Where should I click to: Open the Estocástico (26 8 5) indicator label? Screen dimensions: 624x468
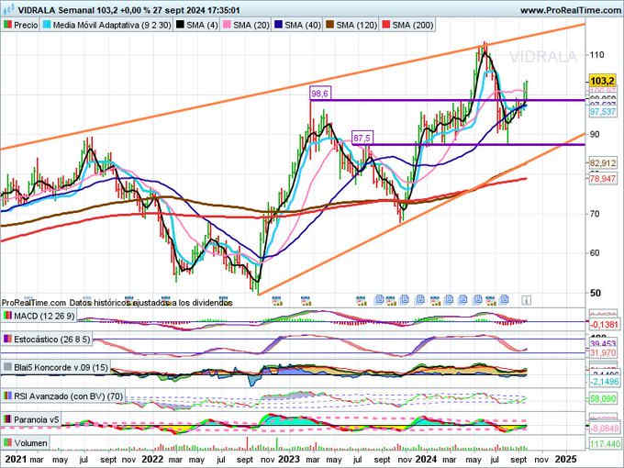point(47,340)
